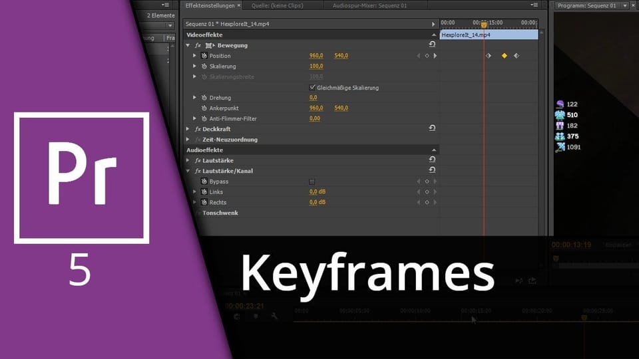The width and height of the screenshot is (639, 359).
Task: Close the Effekteinstellungen tab
Action: [x=239, y=6]
